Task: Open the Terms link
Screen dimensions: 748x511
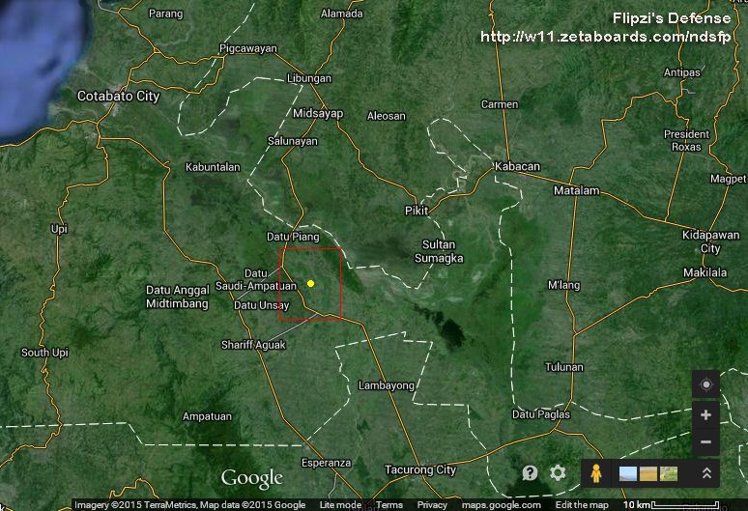Action: pyautogui.click(x=389, y=505)
